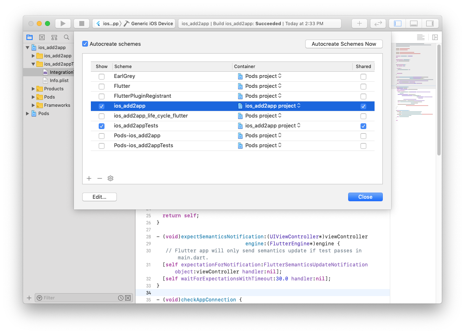The image size is (465, 334).
Task: Sort by Container column header
Action: tap(292, 66)
